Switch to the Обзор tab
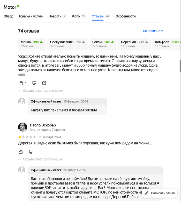The width and height of the screenshot is (181, 201). pos(8,16)
